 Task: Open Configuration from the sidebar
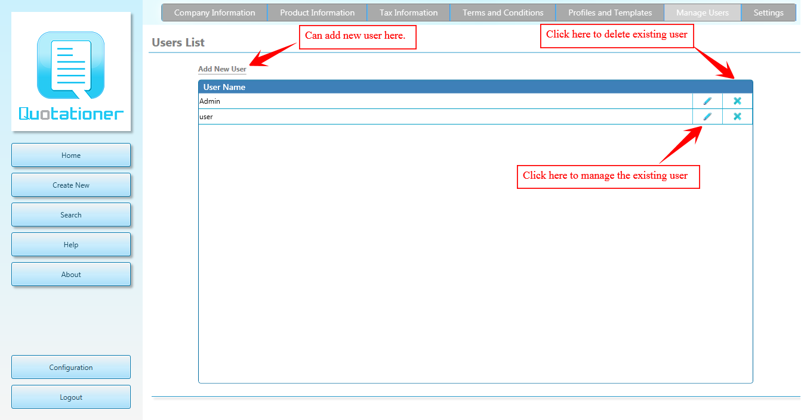pyautogui.click(x=71, y=367)
